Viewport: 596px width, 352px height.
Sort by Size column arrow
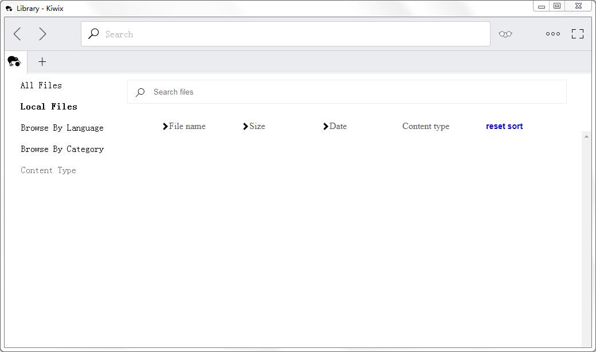tap(246, 127)
